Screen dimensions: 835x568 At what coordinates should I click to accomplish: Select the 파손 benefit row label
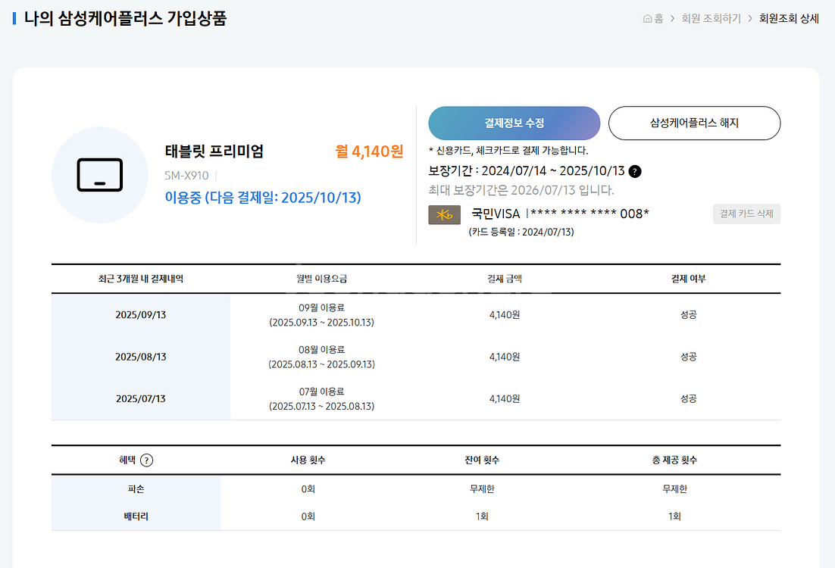point(136,489)
